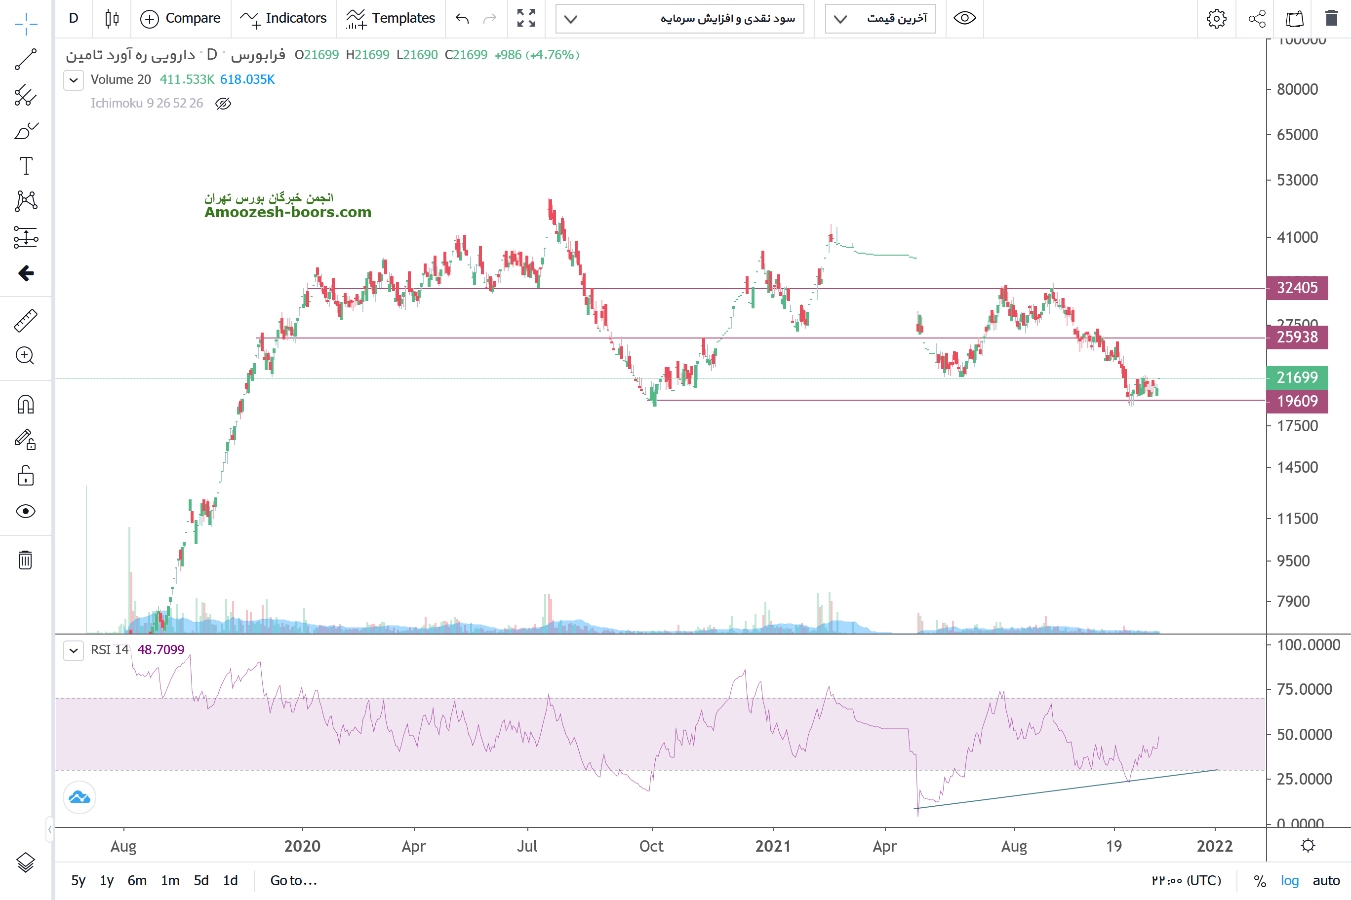The image size is (1351, 900).
Task: Open the آخرین قیمت dropdown
Action: point(880,18)
